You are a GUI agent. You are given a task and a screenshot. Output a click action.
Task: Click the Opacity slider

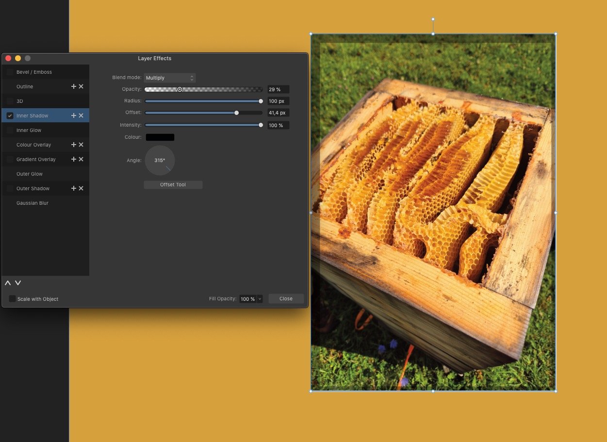[x=204, y=89]
